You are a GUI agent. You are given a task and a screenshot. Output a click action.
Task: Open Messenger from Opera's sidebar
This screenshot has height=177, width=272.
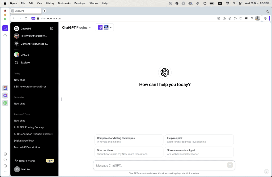(x=5, y=95)
